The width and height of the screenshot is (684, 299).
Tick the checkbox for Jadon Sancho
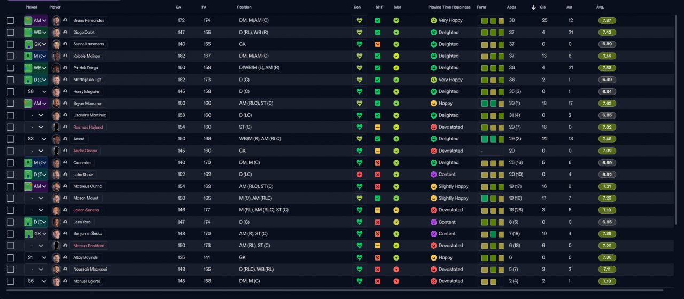click(x=11, y=210)
